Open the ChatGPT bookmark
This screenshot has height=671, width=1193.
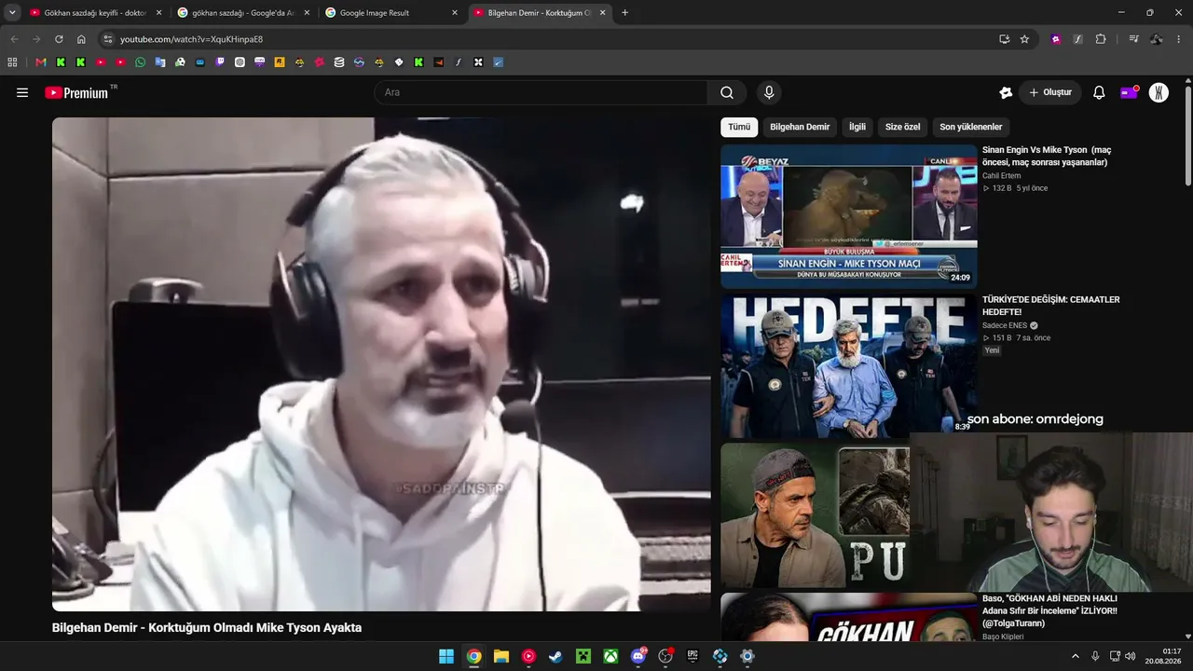(240, 62)
